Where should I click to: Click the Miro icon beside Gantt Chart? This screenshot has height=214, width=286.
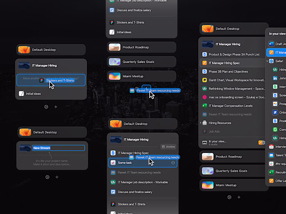[x=205, y=80]
